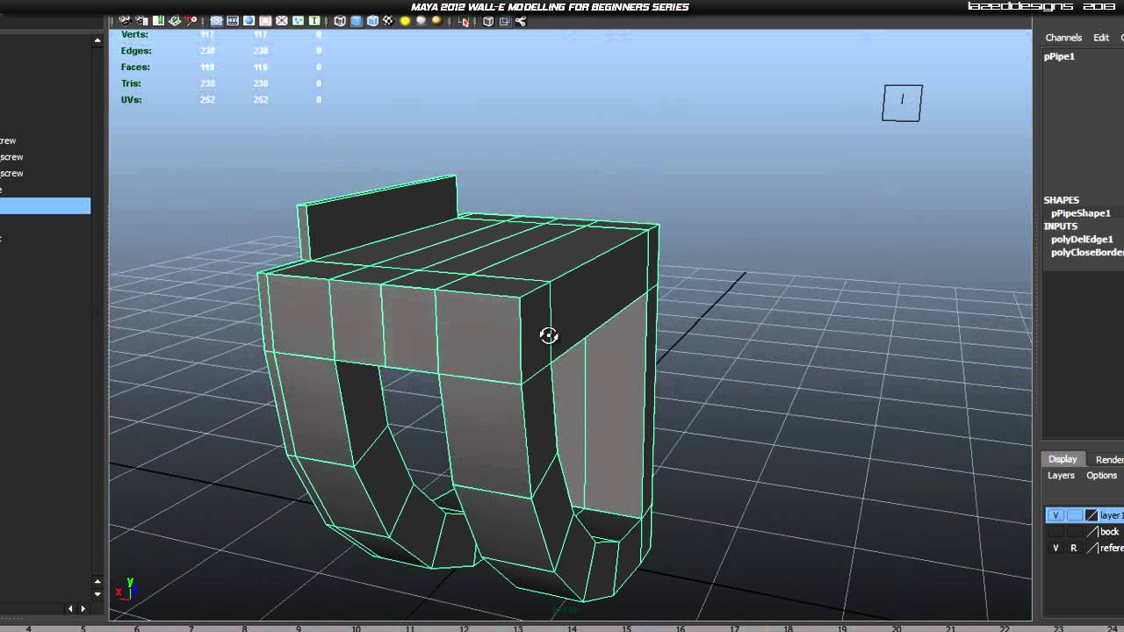1124x632 pixels.
Task: Click the outliner scroll-up arrow
Action: pos(97,40)
